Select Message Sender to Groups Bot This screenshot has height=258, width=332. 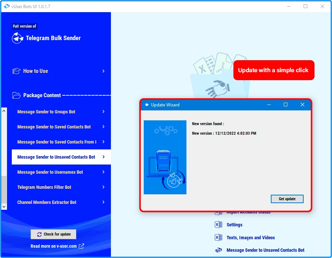61,112
